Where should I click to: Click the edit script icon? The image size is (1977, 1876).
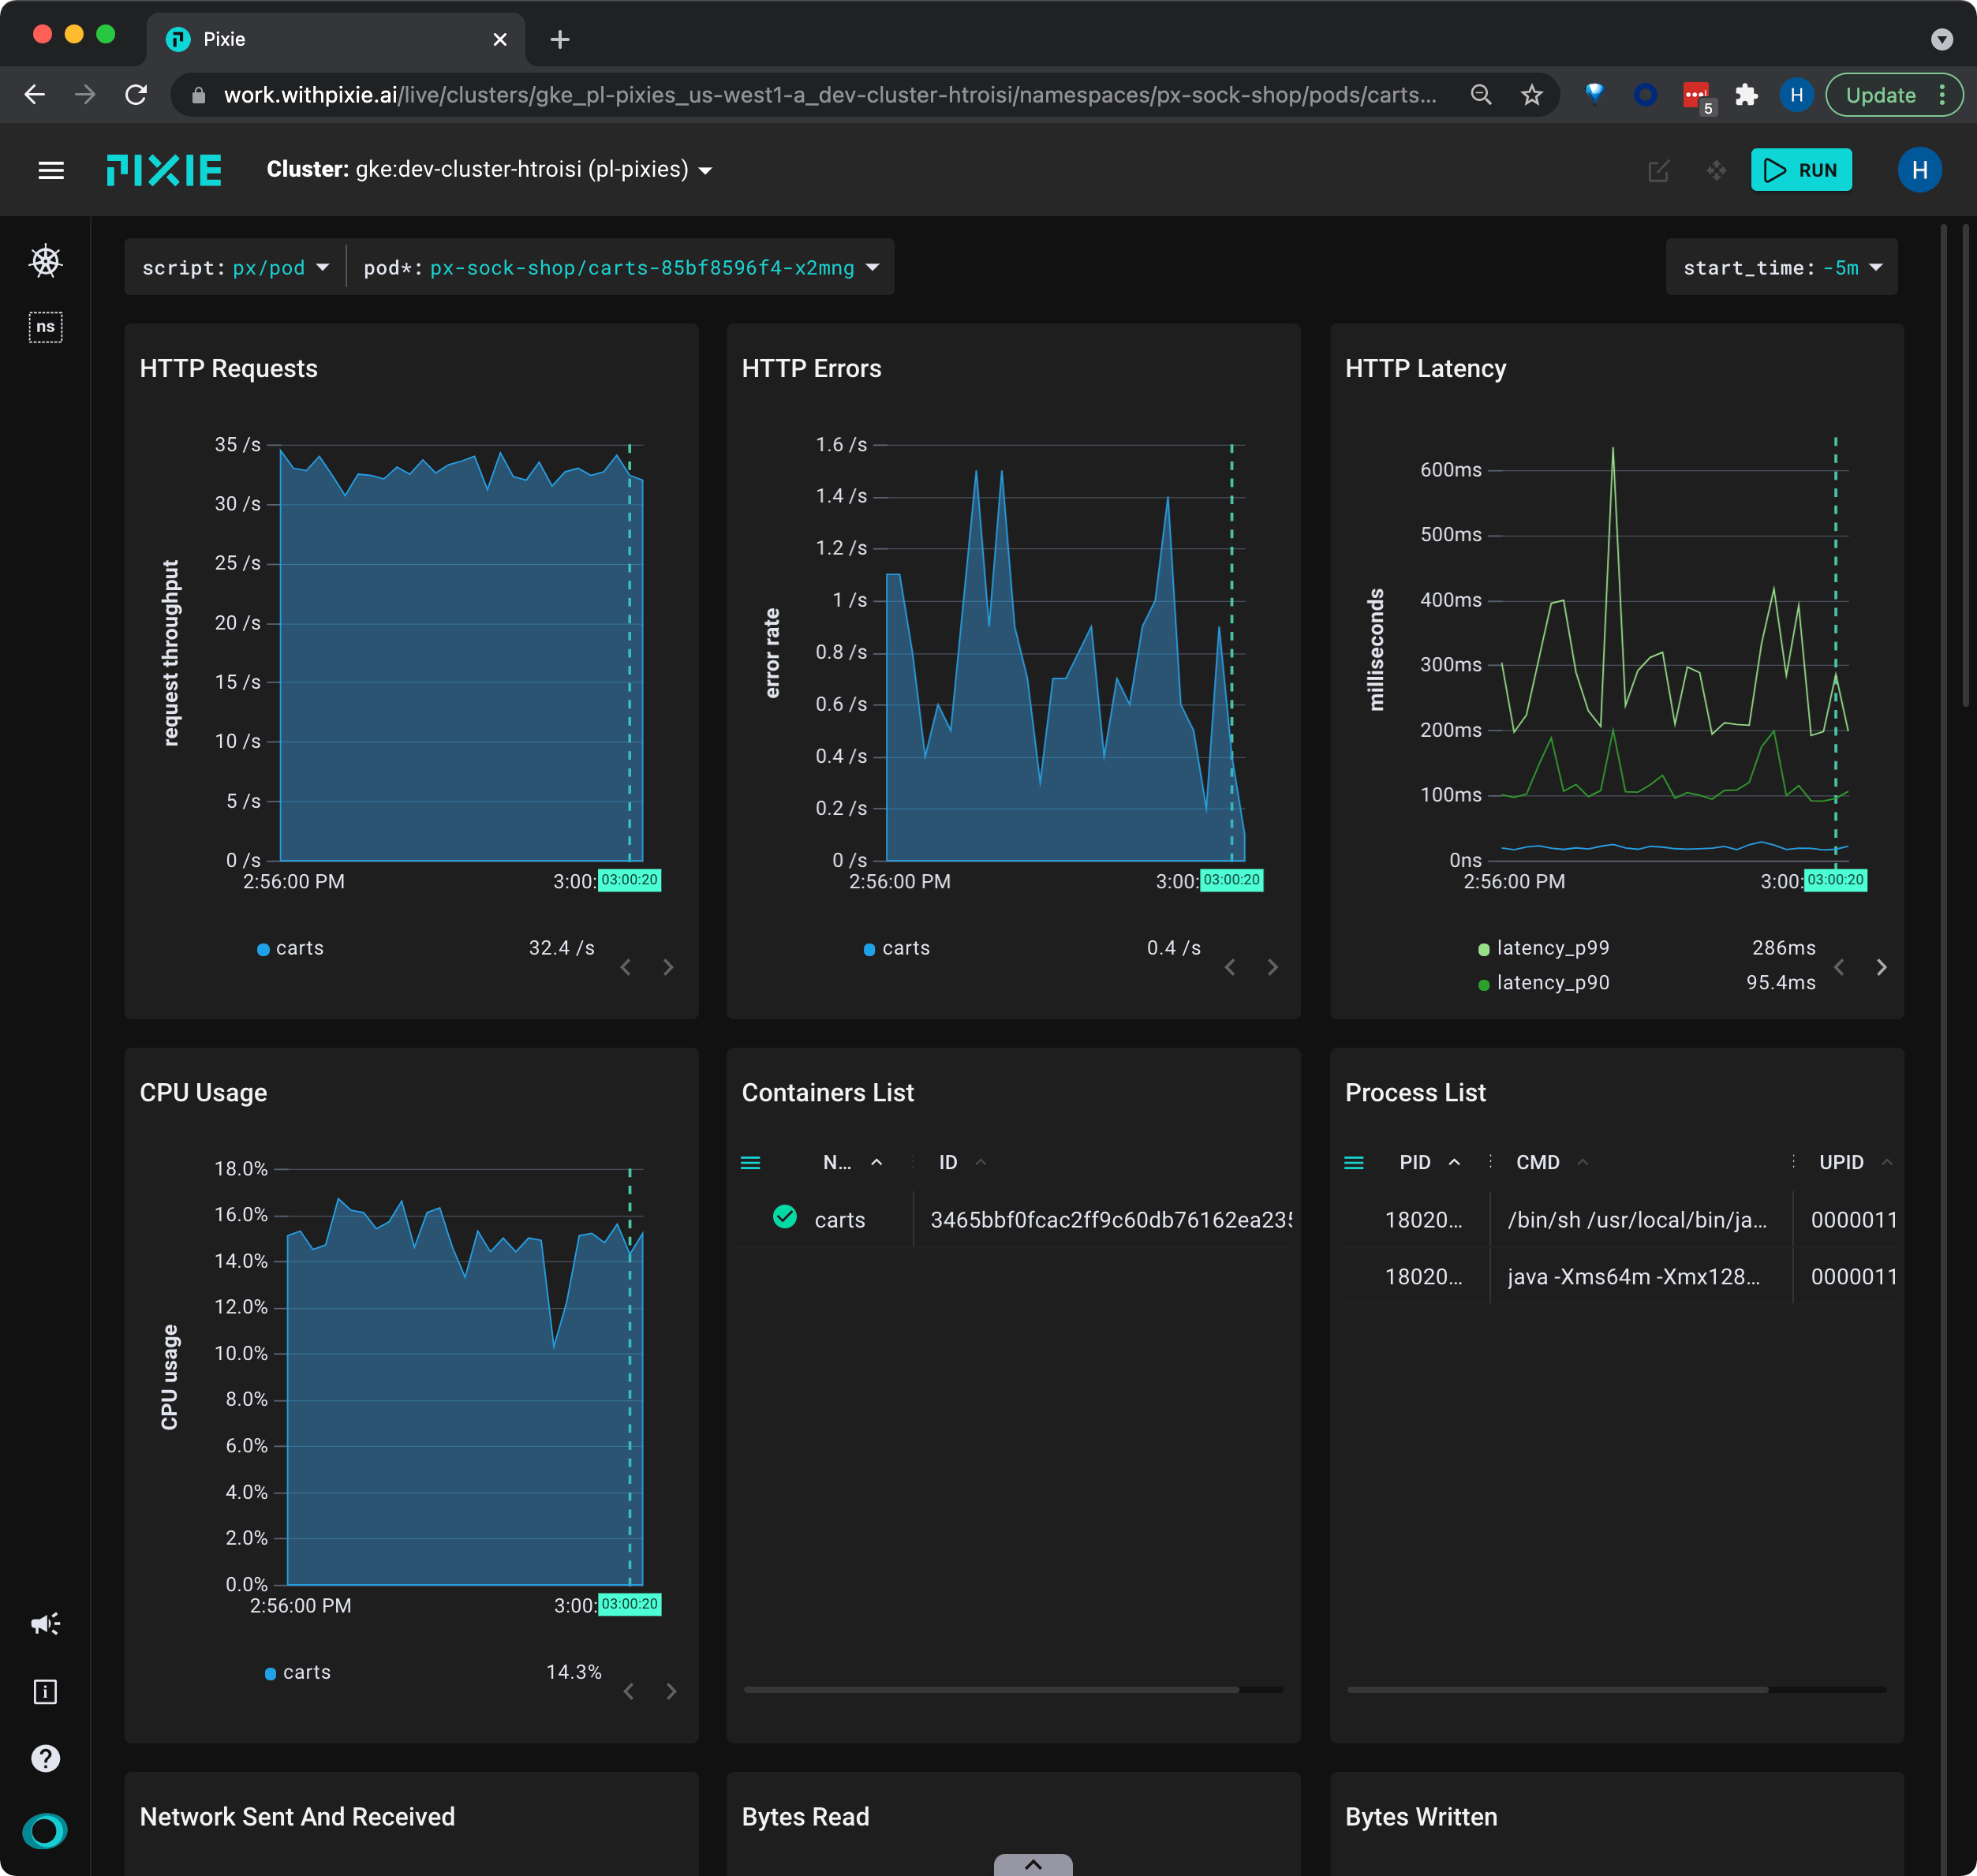coord(1658,171)
